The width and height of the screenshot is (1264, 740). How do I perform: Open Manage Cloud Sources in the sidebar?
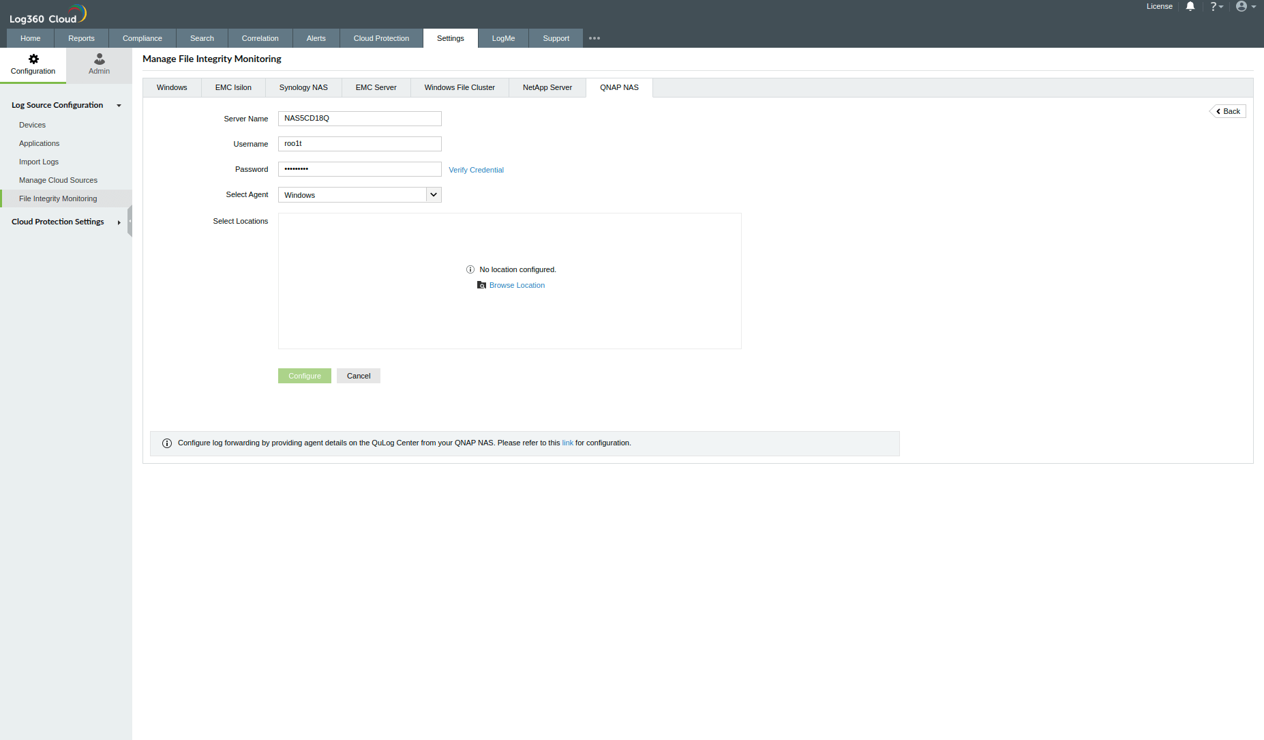click(59, 180)
